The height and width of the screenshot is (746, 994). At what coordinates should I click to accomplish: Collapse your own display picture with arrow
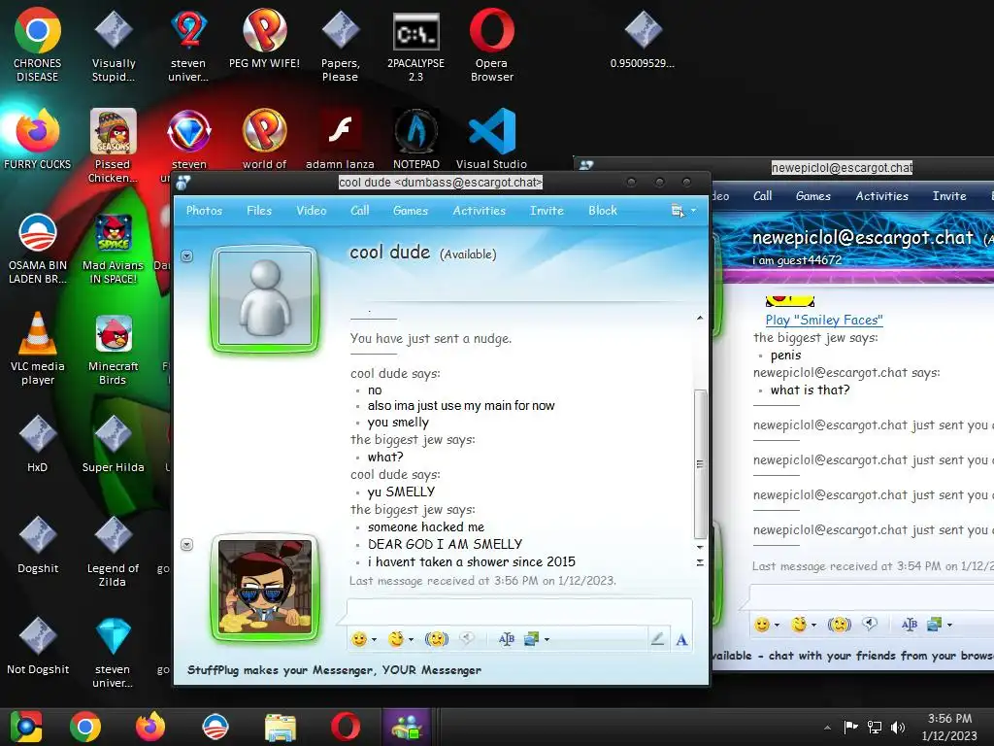186,544
